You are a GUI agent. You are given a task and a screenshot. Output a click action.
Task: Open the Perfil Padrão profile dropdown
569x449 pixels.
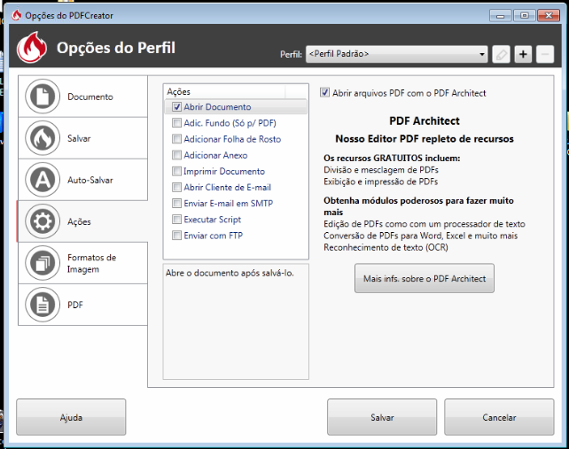click(396, 54)
